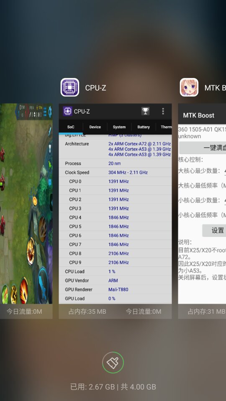Open the trophy icon in CPU-Z header
The image size is (226, 401).
[145, 111]
